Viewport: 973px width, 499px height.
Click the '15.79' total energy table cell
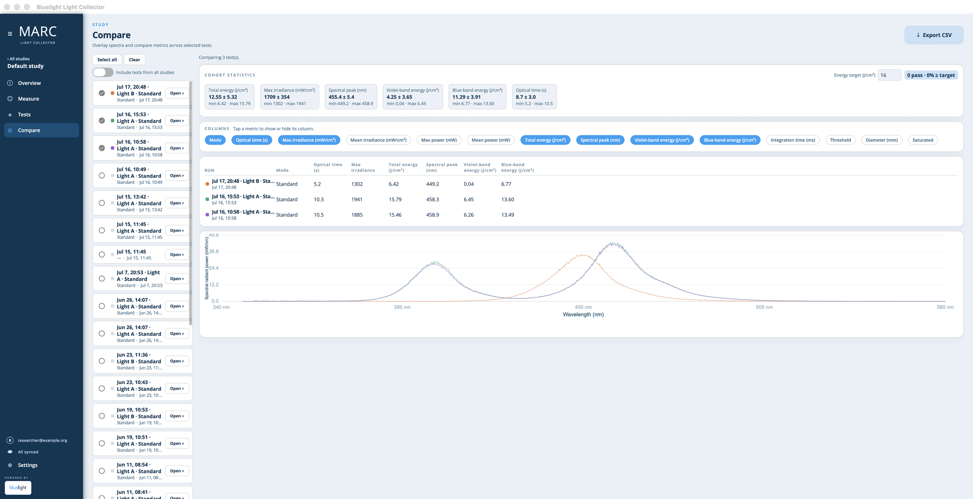click(395, 199)
